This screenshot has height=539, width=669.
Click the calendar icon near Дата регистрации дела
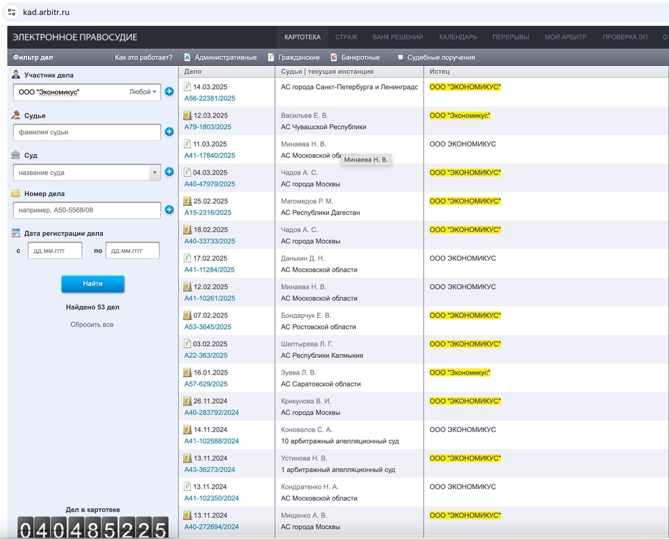16,233
